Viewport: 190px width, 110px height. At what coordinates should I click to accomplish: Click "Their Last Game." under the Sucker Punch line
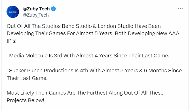coord(27,78)
